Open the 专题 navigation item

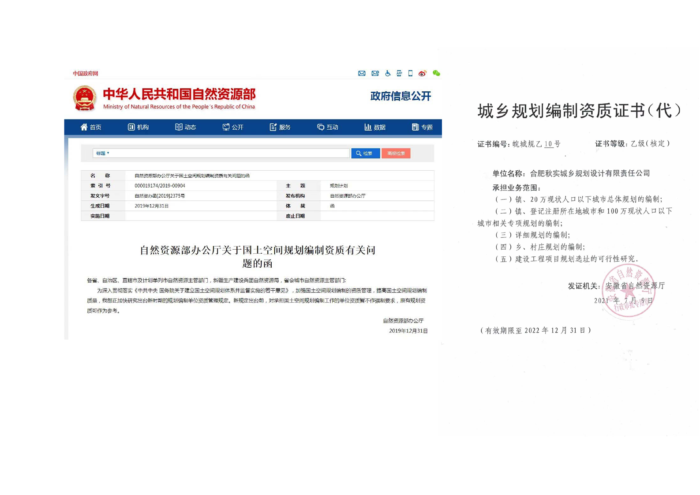click(x=422, y=127)
